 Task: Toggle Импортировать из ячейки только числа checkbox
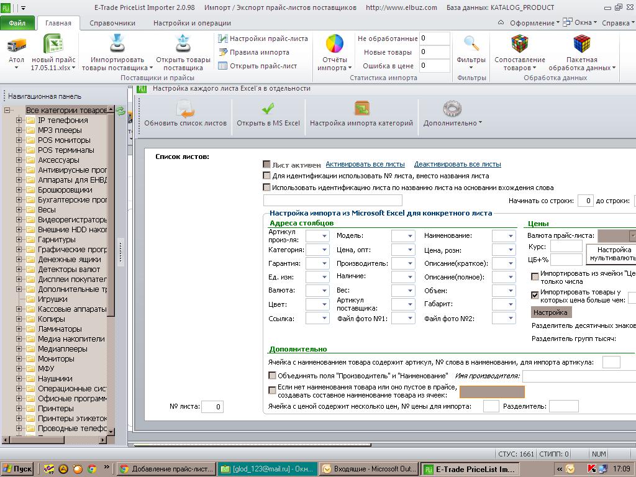click(535, 276)
